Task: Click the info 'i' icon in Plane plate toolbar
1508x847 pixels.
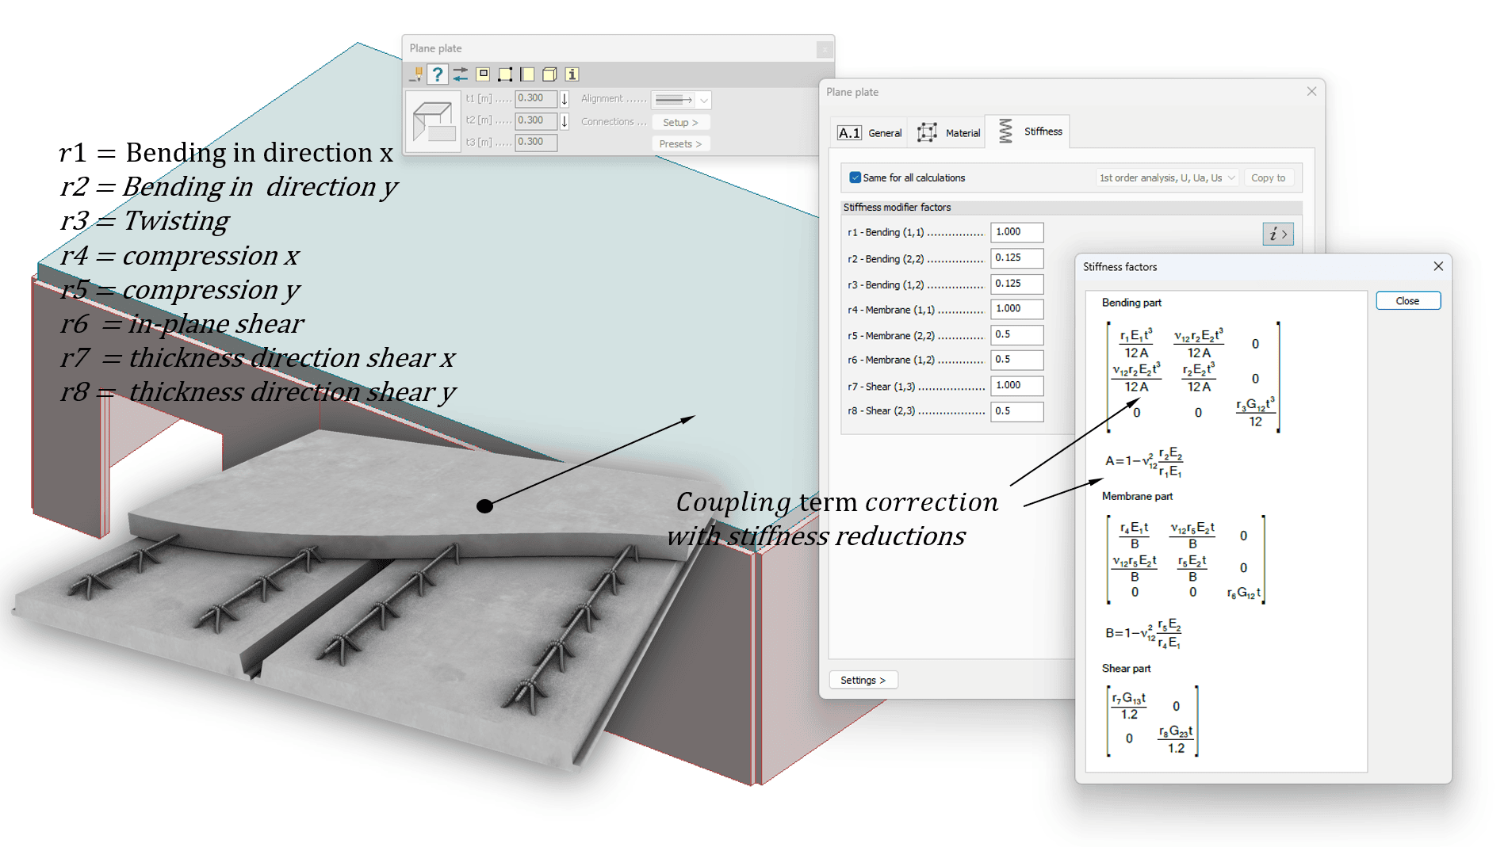Action: point(572,74)
